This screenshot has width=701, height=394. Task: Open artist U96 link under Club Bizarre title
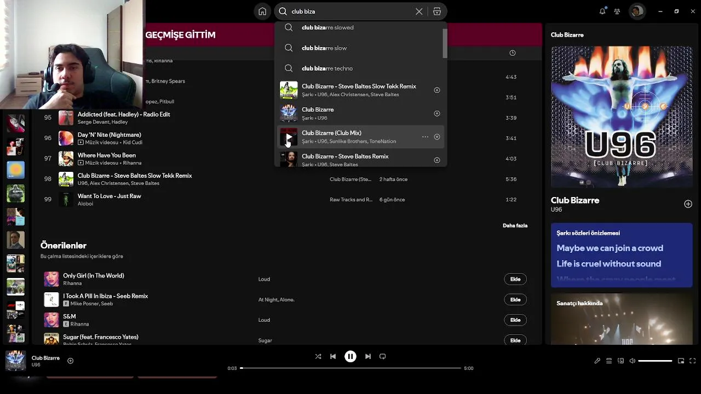[556, 210]
